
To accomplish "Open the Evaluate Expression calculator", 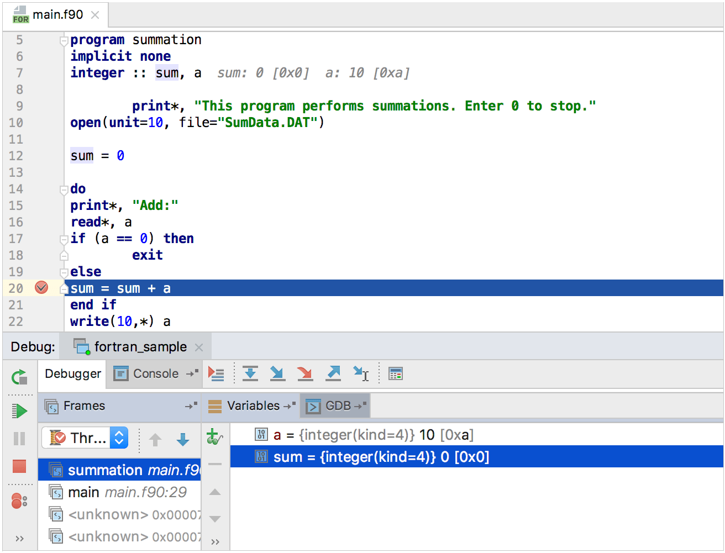I will [396, 373].
